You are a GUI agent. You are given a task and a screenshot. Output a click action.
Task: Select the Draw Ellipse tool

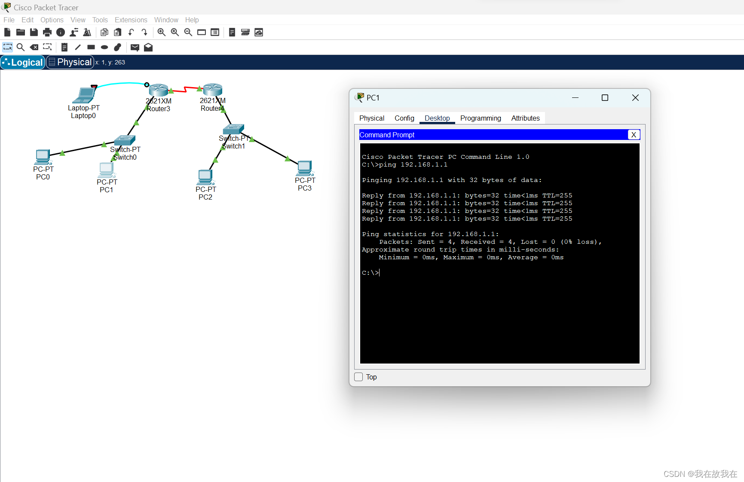pos(104,47)
